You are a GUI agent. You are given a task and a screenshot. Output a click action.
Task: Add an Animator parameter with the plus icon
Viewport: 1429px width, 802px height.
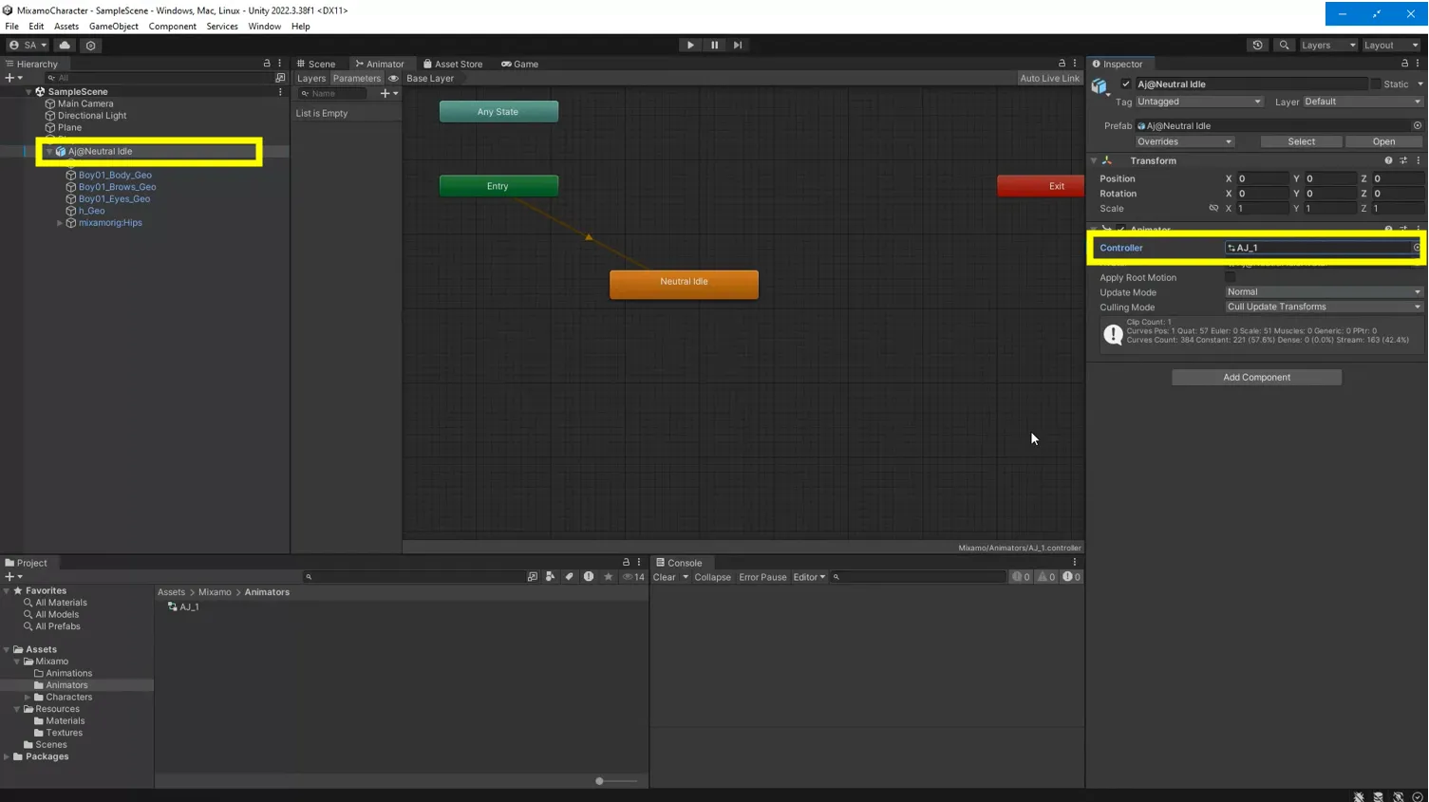[384, 93]
